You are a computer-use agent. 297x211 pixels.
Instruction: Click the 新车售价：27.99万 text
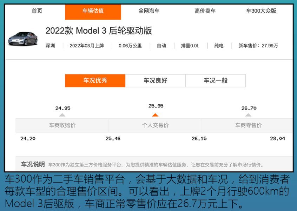[x=258, y=46]
